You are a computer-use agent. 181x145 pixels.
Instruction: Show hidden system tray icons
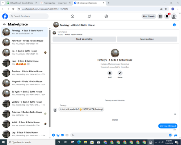(x=156, y=142)
